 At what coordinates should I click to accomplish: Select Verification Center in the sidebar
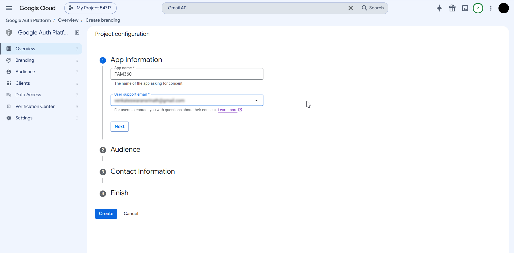click(41, 106)
